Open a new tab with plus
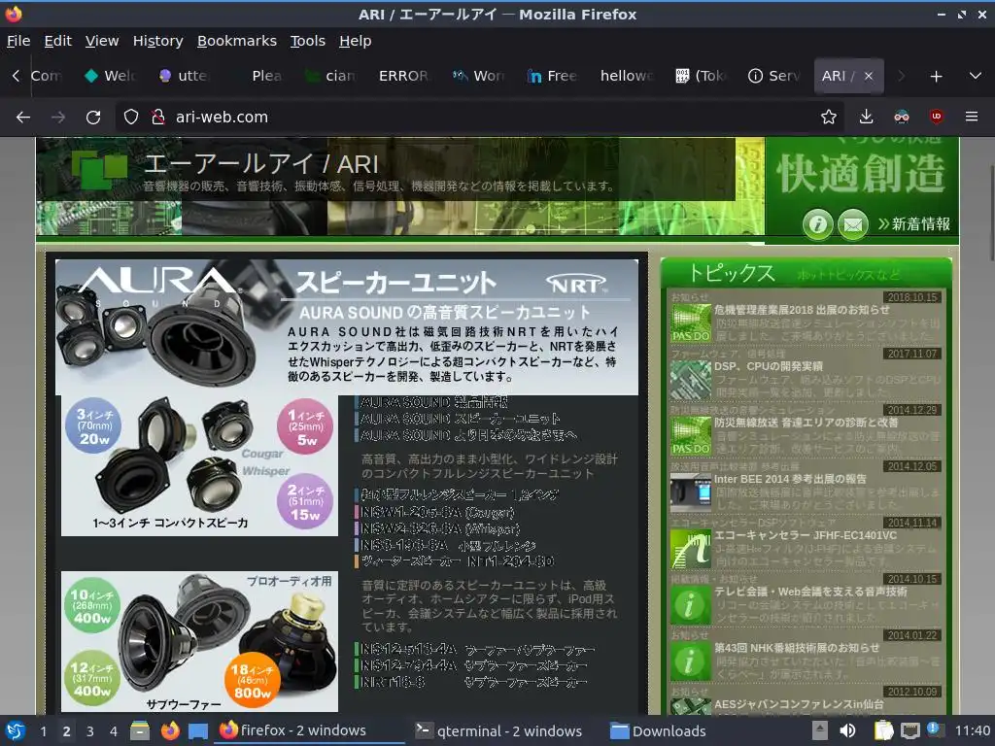 click(936, 76)
